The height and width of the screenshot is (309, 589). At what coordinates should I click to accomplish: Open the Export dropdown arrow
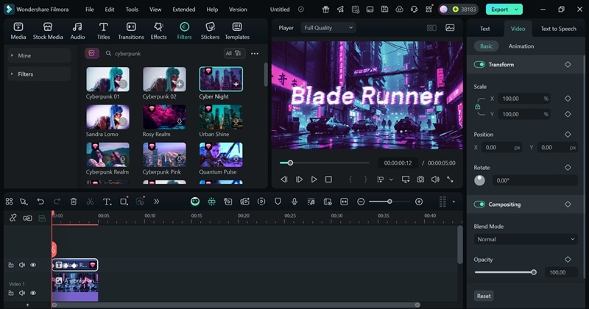tap(517, 10)
